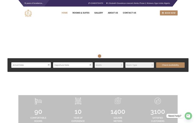Click the phone icon beside +2348037204701
This screenshot has width=196, height=123.
[89, 3]
